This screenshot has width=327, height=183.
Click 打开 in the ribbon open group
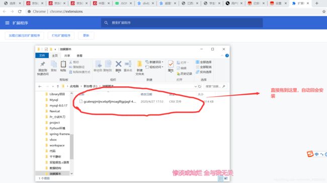(x=183, y=63)
